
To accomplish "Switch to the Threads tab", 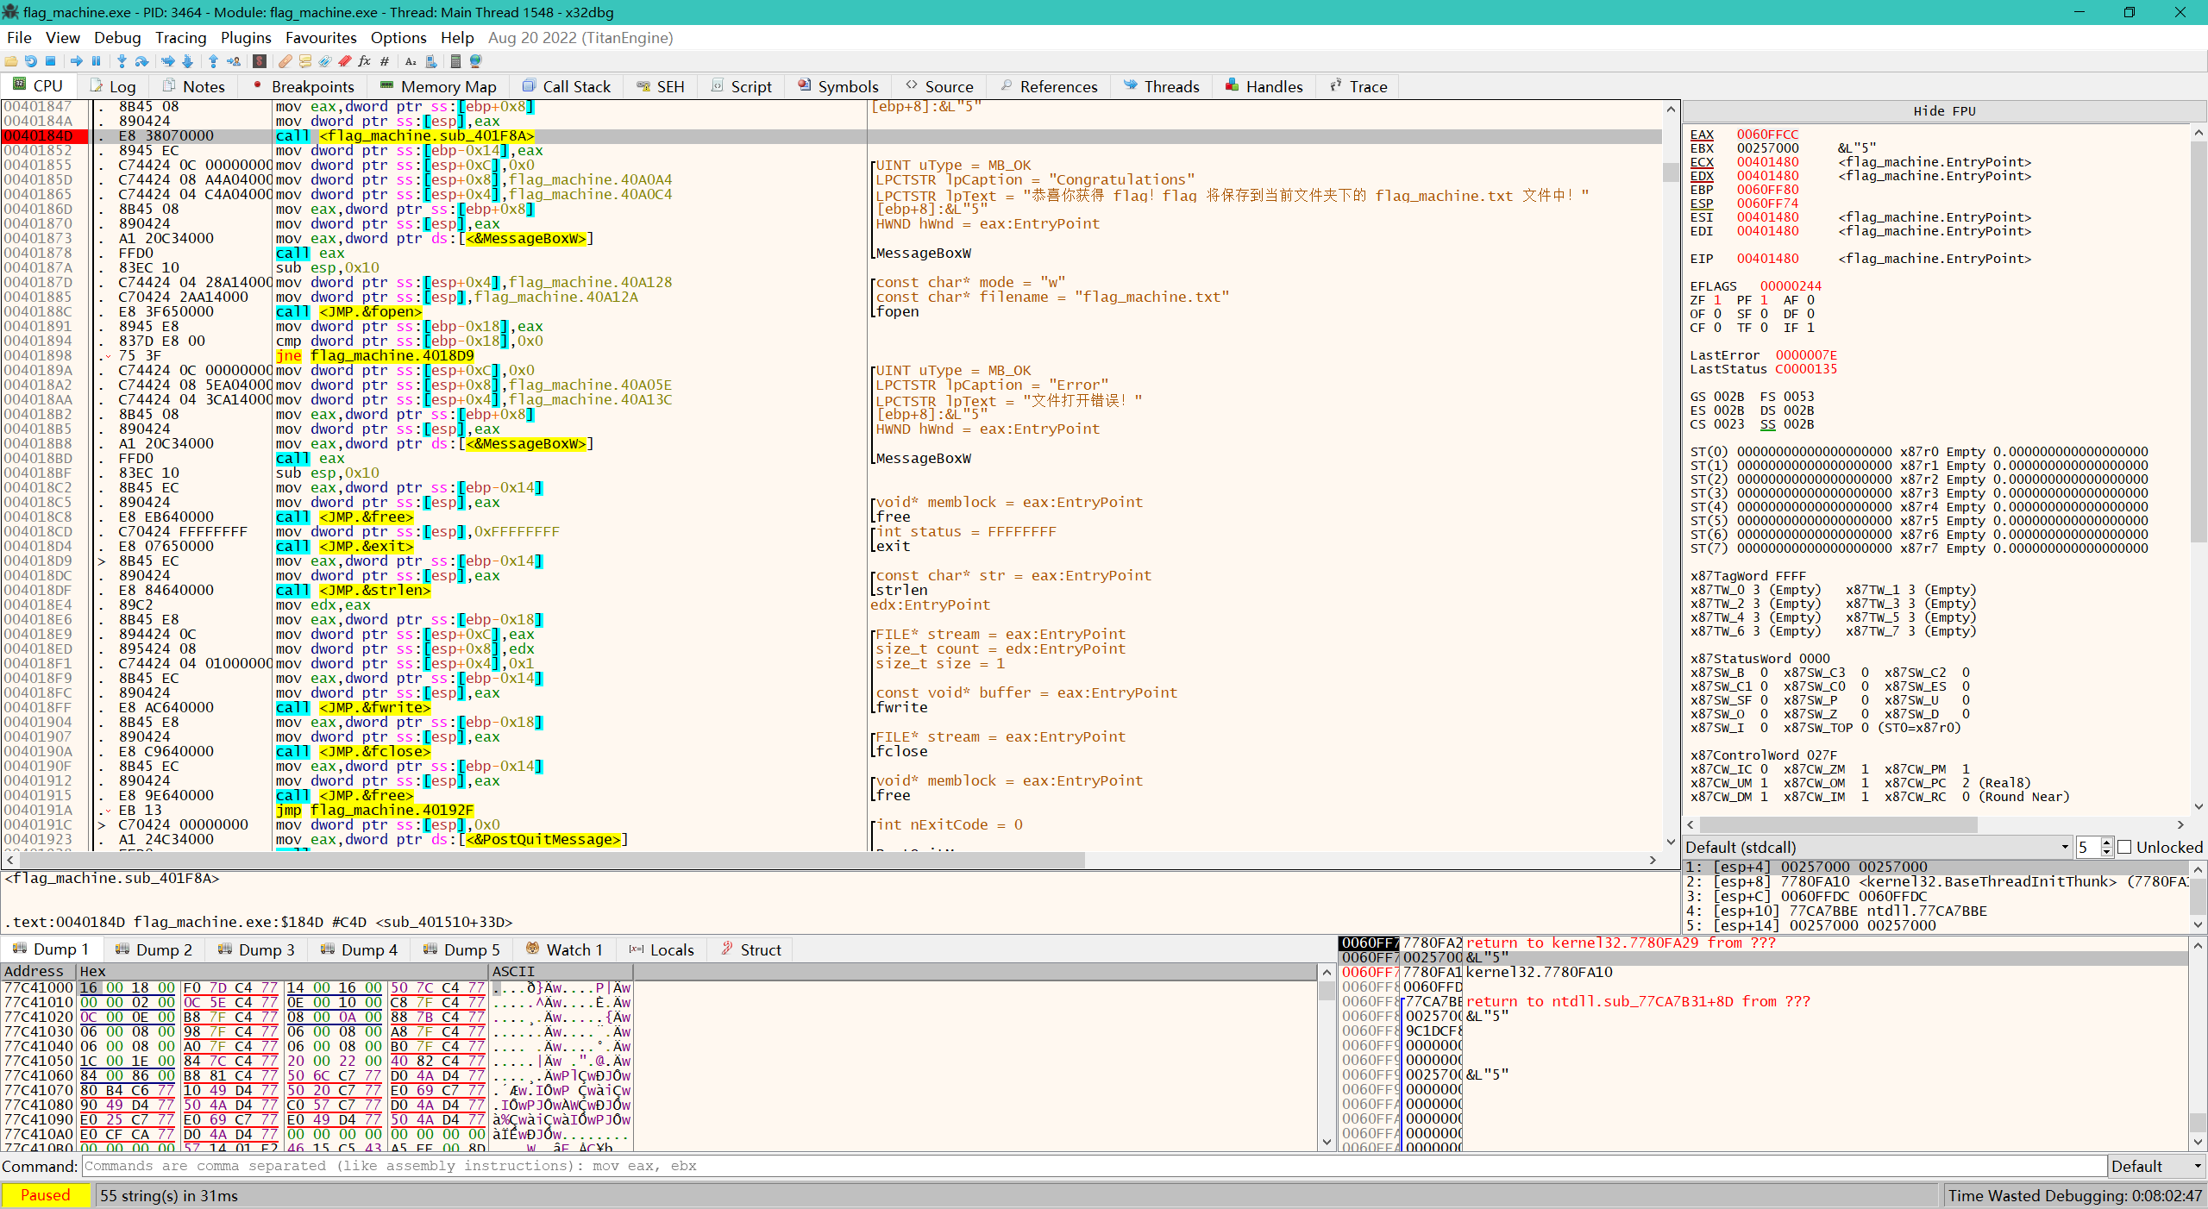I will pos(1163,86).
